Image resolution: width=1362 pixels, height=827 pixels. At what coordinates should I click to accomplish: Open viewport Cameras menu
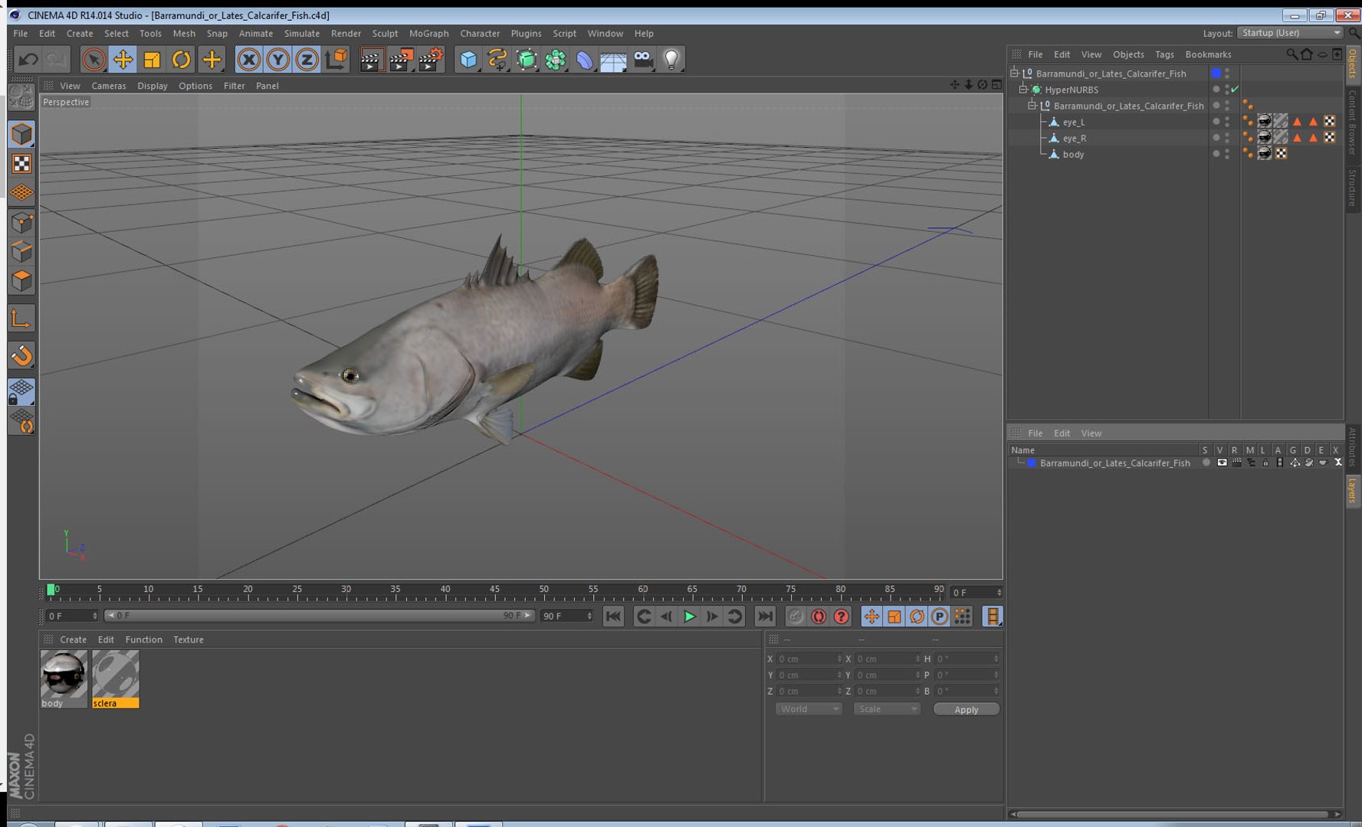(x=109, y=86)
